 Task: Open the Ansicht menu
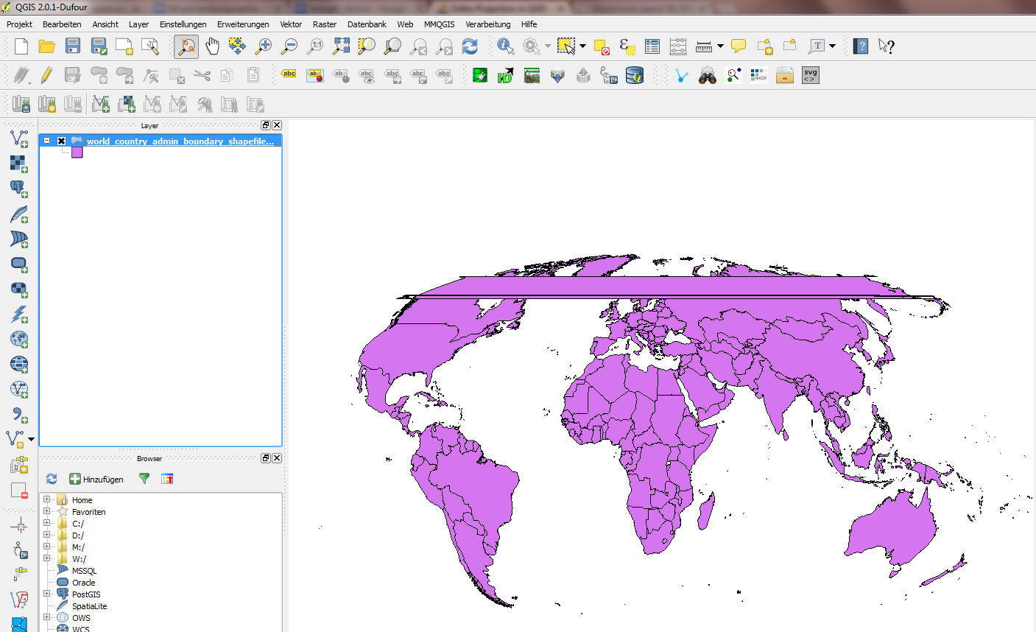(105, 24)
